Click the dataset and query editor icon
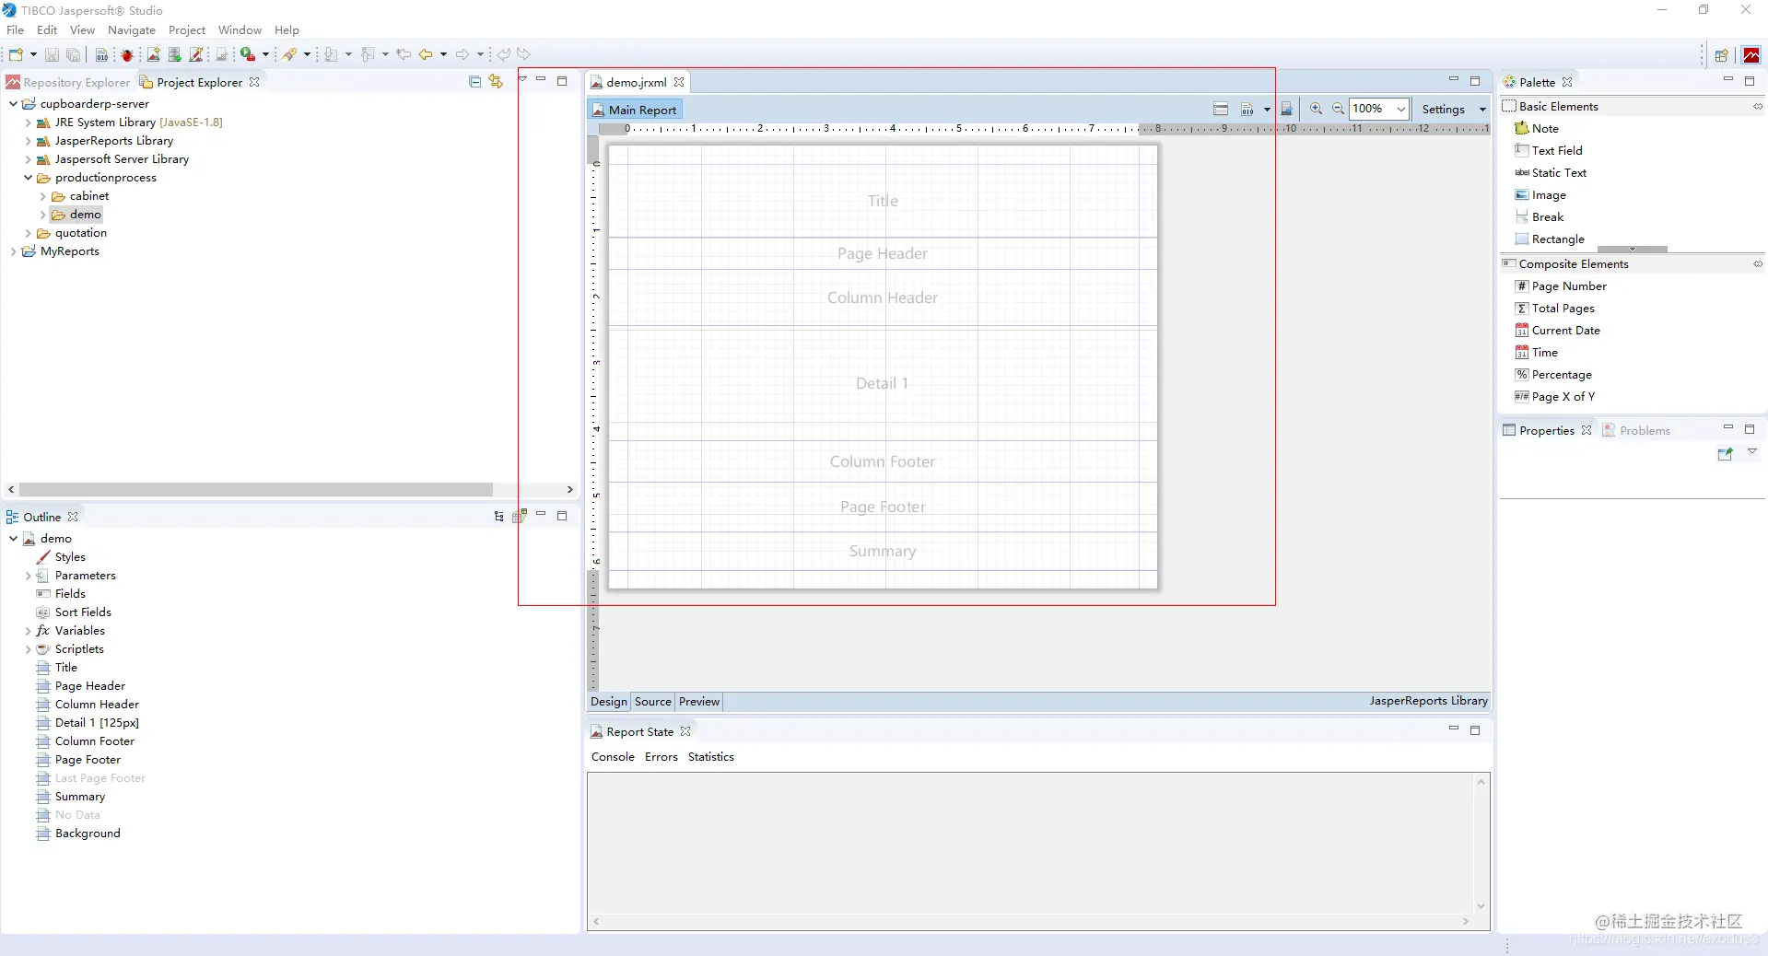 [x=1287, y=109]
